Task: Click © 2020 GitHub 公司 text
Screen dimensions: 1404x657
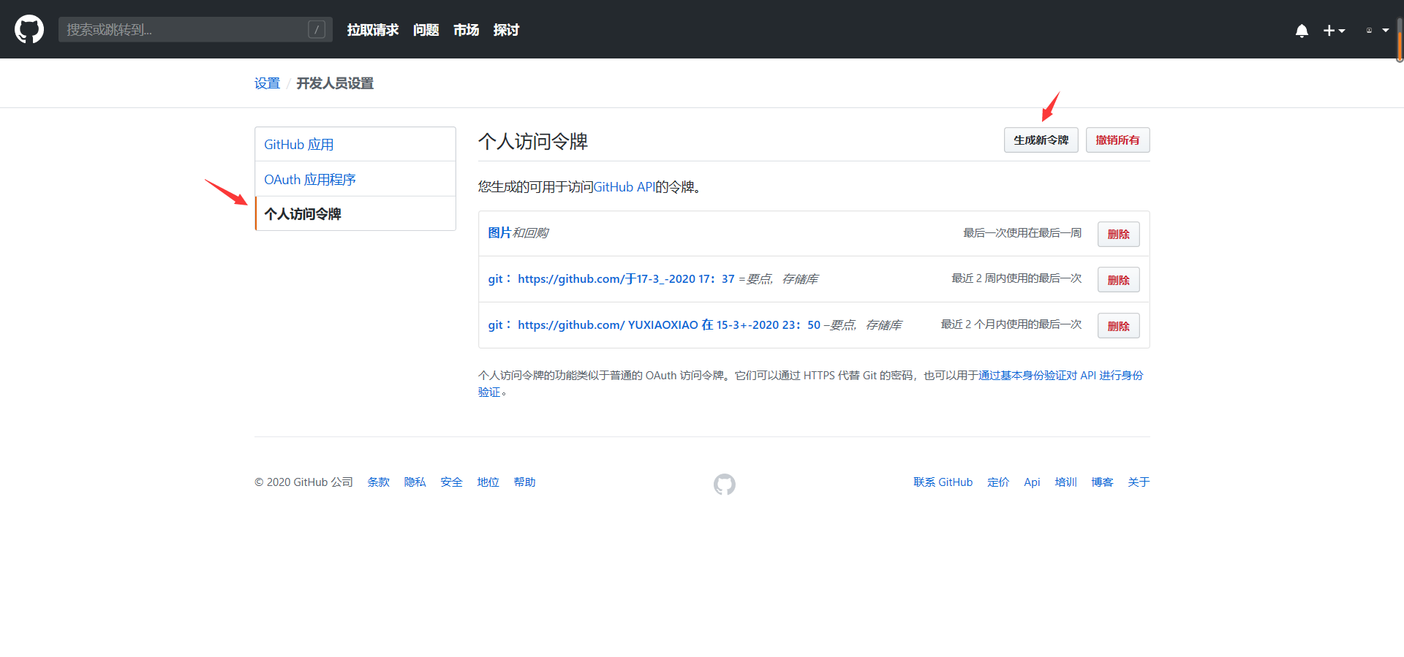Action: [x=303, y=482]
